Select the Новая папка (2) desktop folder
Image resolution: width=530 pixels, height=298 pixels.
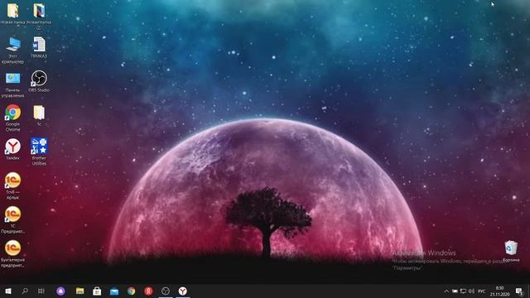click(x=39, y=17)
